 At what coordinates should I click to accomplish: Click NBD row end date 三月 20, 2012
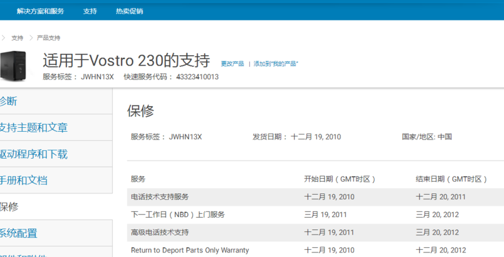tap(438, 215)
